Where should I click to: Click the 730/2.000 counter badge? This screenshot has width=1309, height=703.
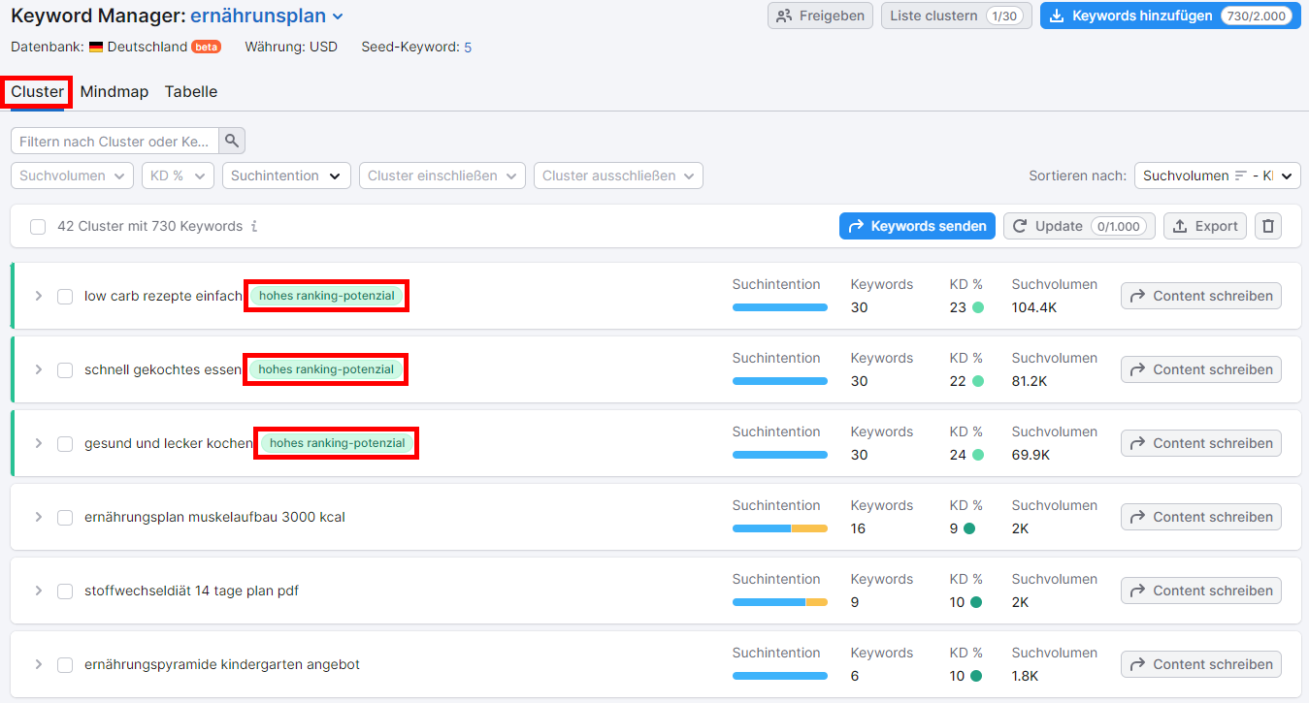(1258, 16)
